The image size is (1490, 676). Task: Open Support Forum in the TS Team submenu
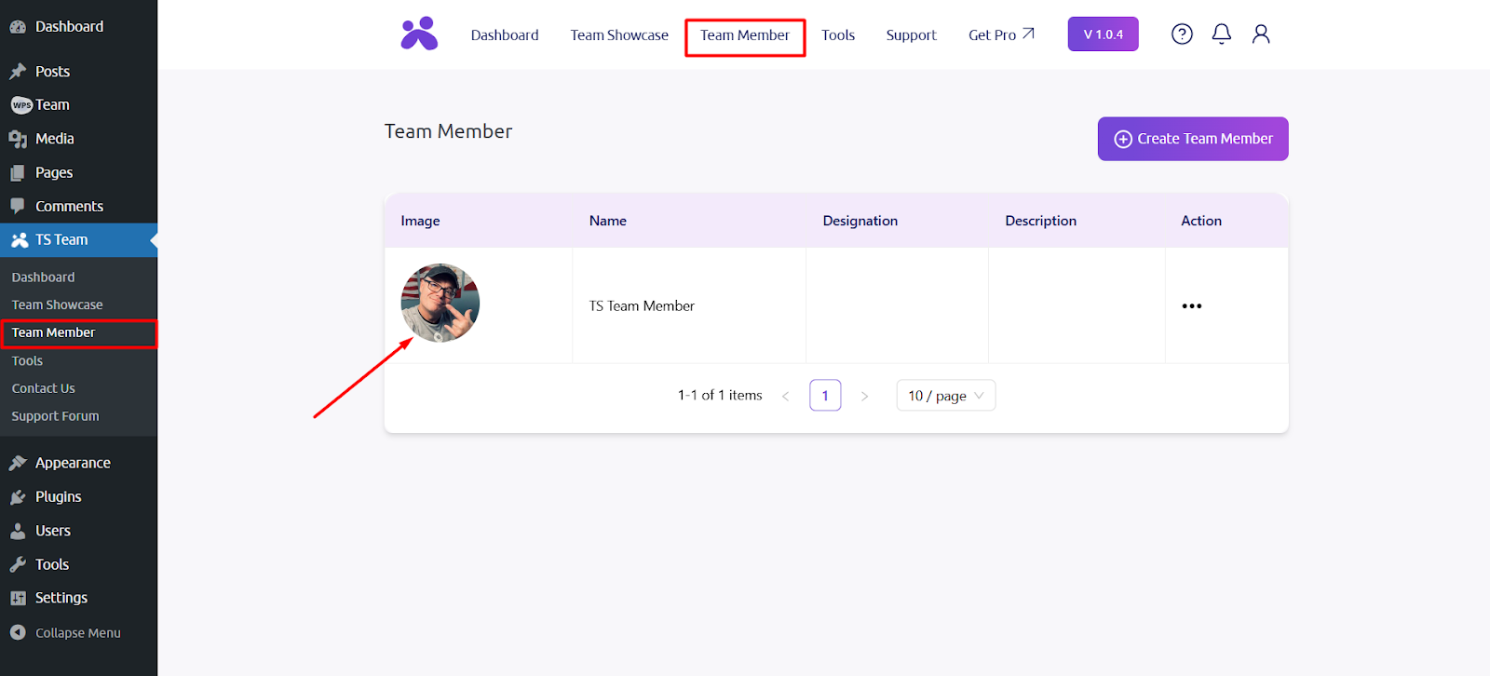[x=55, y=416]
